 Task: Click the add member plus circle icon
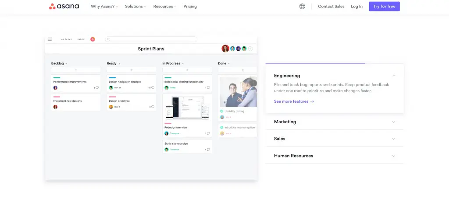[x=250, y=49]
